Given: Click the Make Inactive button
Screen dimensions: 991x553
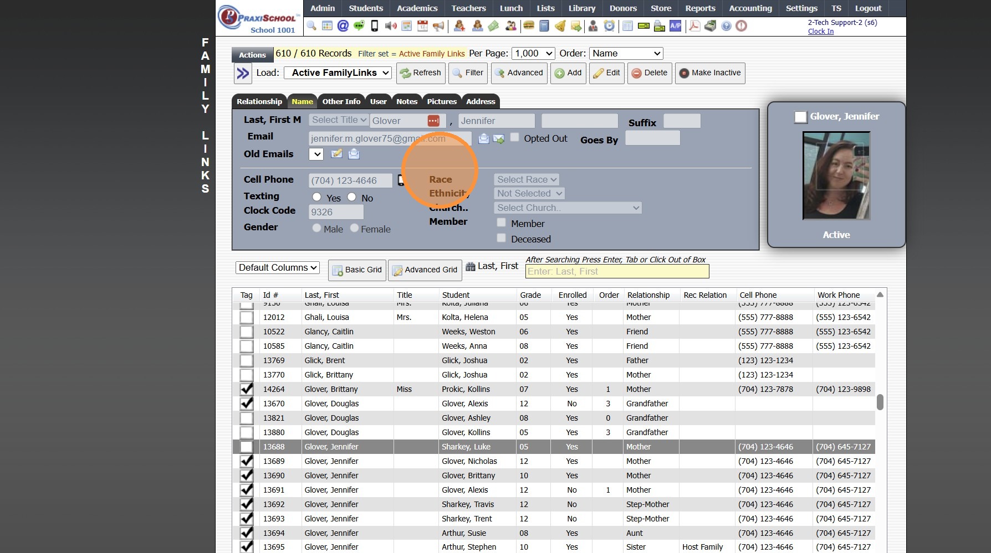Looking at the screenshot, I should point(709,73).
